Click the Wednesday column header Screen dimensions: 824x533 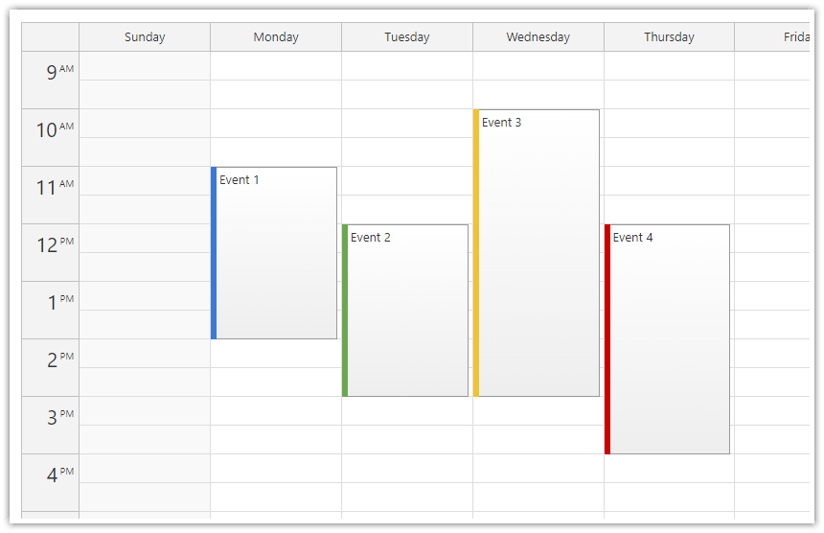(x=538, y=37)
